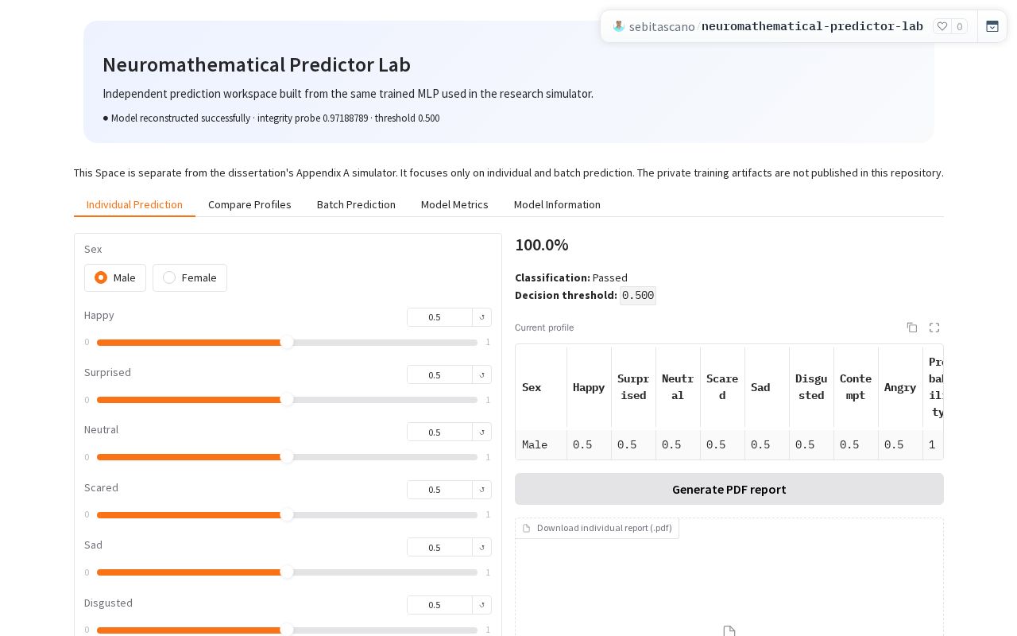This screenshot has height=636, width=1017.
Task: Open the Individual Prediction tab
Action: pyautogui.click(x=134, y=204)
